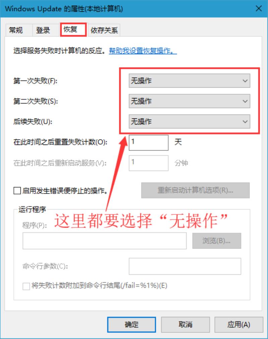The width and height of the screenshot is (268, 339).
Task: Click the 命令行参数 input field
Action: pyautogui.click(x=185, y=266)
